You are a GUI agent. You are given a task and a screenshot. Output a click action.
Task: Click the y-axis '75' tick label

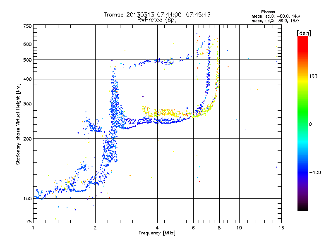(29, 222)
